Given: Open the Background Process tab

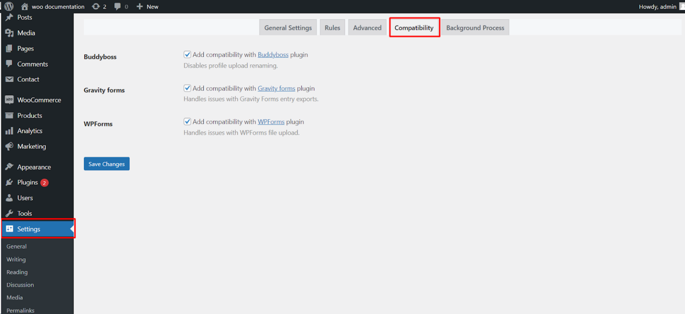Looking at the screenshot, I should click(475, 27).
